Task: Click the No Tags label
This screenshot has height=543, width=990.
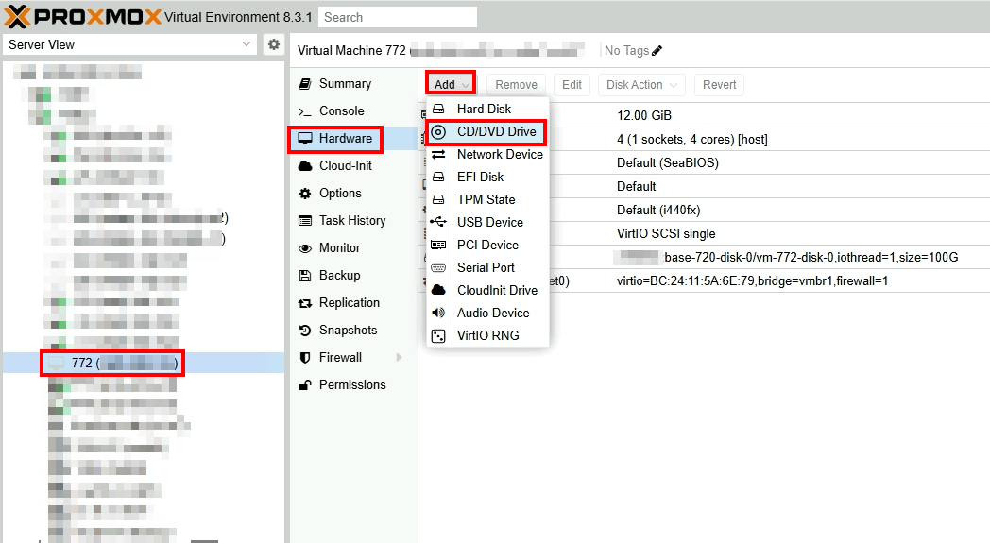Action: 626,50
